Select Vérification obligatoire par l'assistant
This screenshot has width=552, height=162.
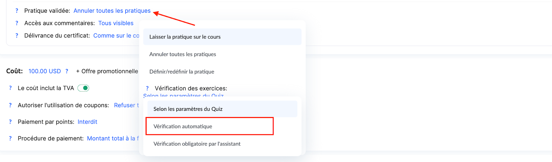click(x=197, y=144)
